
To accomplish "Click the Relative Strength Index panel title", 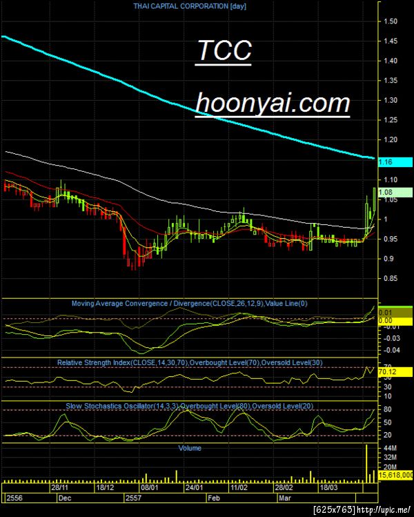I will point(190,362).
